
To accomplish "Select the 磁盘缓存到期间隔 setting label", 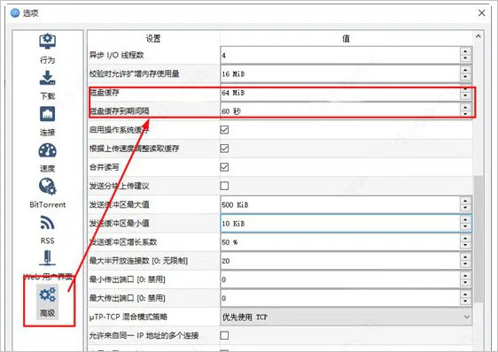I will 120,111.
